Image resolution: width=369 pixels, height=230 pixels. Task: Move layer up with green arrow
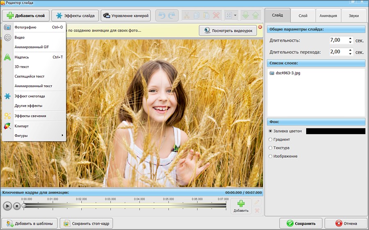[256, 16]
